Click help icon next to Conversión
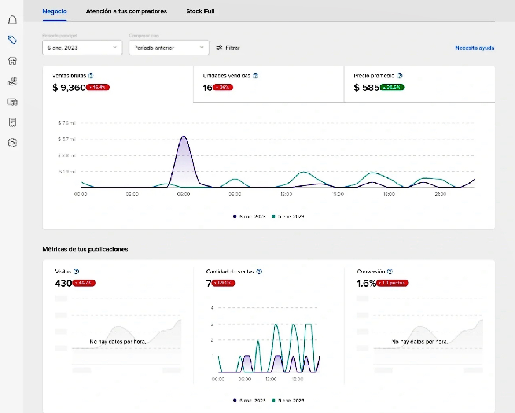Screen dimensions: 515x413 (390, 271)
